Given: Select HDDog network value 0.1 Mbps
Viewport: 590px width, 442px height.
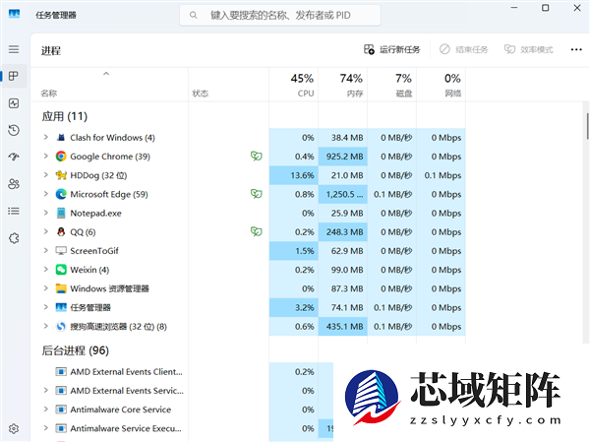Looking at the screenshot, I should click(x=441, y=175).
